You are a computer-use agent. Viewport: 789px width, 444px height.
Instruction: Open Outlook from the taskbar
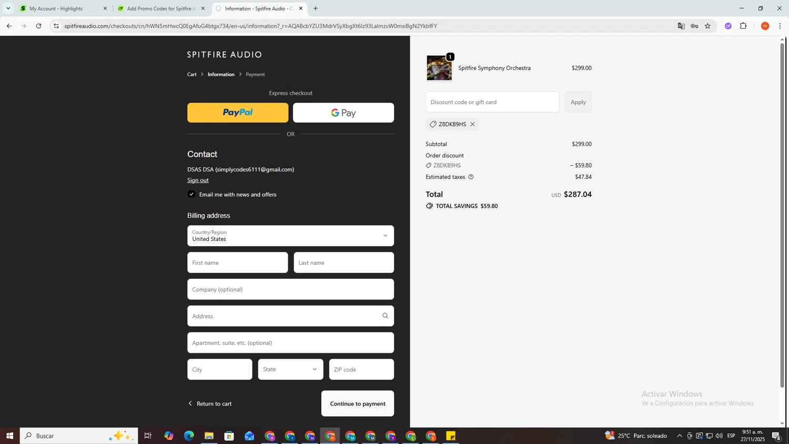pos(249,436)
